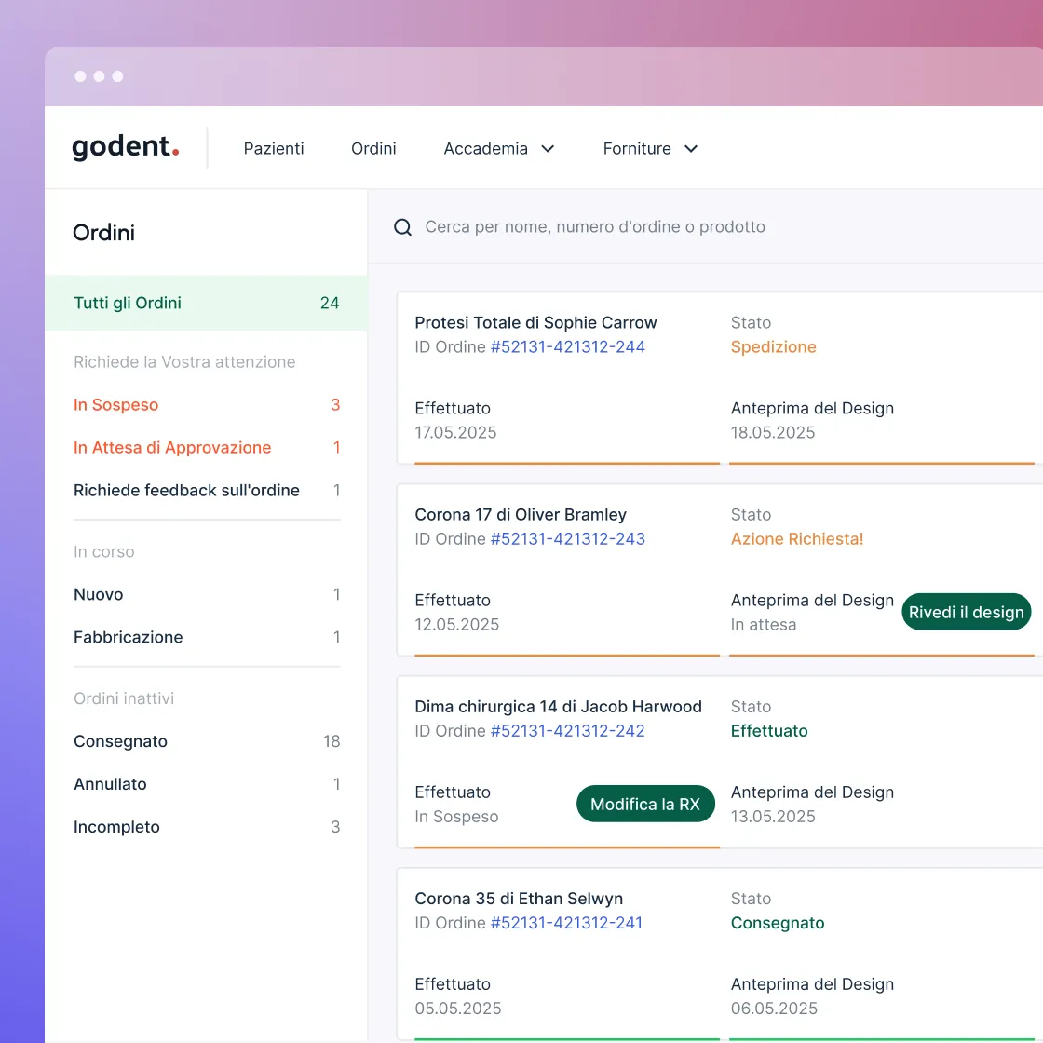Open the Pazienti menu item
The image size is (1043, 1043).
pos(274,148)
